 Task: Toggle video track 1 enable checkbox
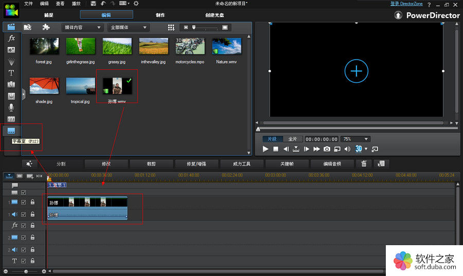click(24, 203)
